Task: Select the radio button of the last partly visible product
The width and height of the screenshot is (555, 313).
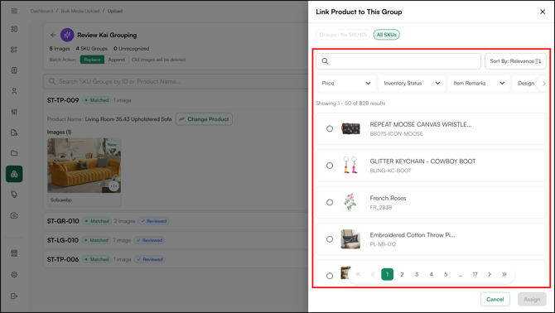Action: pyautogui.click(x=330, y=276)
